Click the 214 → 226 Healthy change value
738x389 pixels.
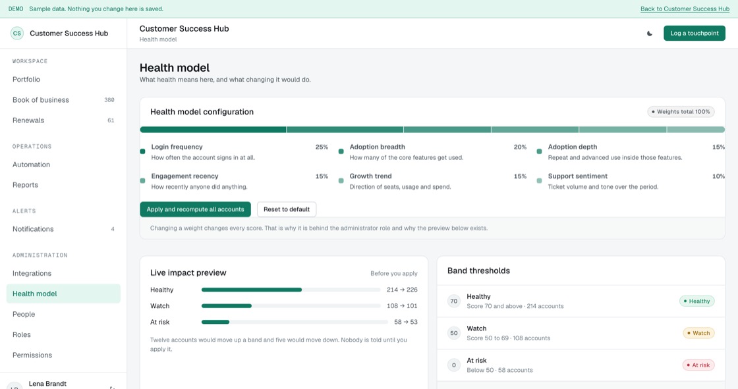[402, 290]
